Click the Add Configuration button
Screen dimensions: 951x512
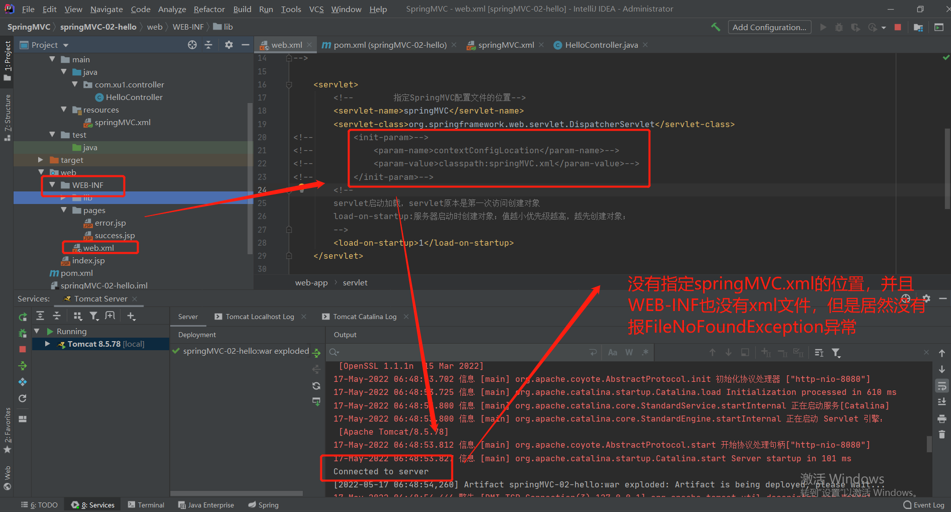pos(769,27)
